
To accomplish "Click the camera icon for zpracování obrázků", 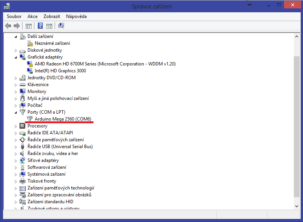I will click(23, 195).
